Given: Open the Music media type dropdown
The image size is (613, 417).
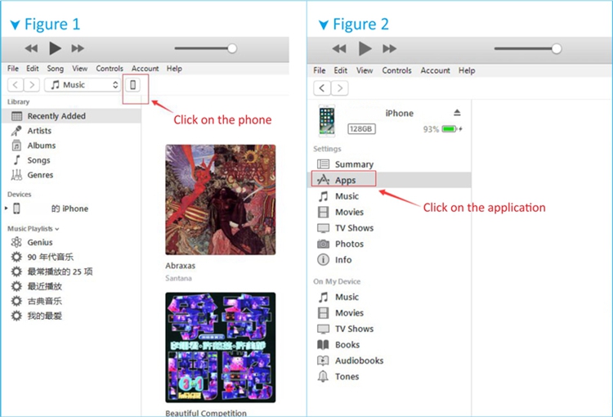Looking at the screenshot, I should coord(83,85).
